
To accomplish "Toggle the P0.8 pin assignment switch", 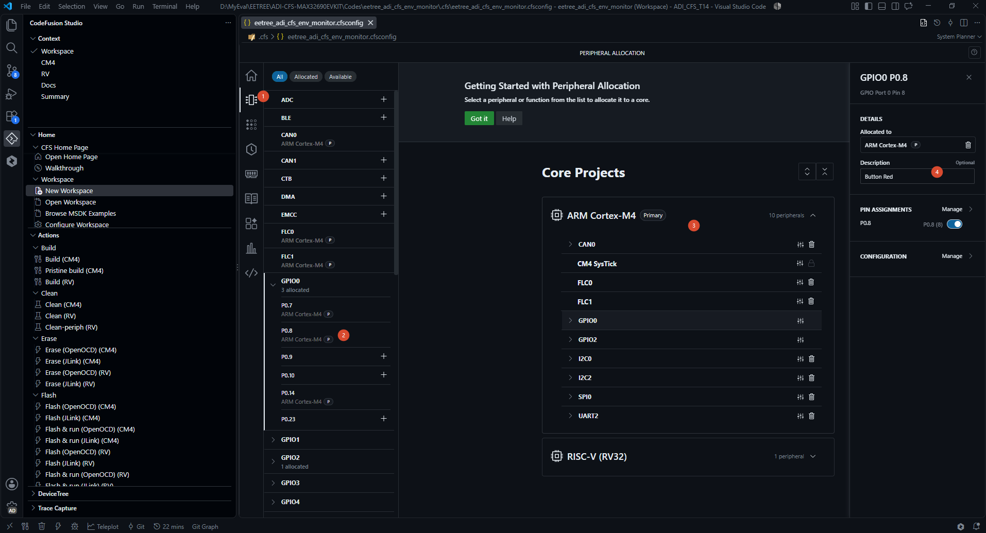I will [x=955, y=224].
